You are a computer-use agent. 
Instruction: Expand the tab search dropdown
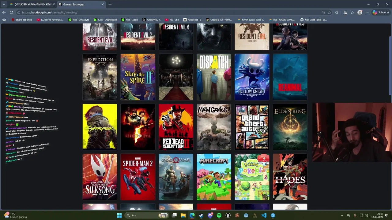tap(4, 4)
